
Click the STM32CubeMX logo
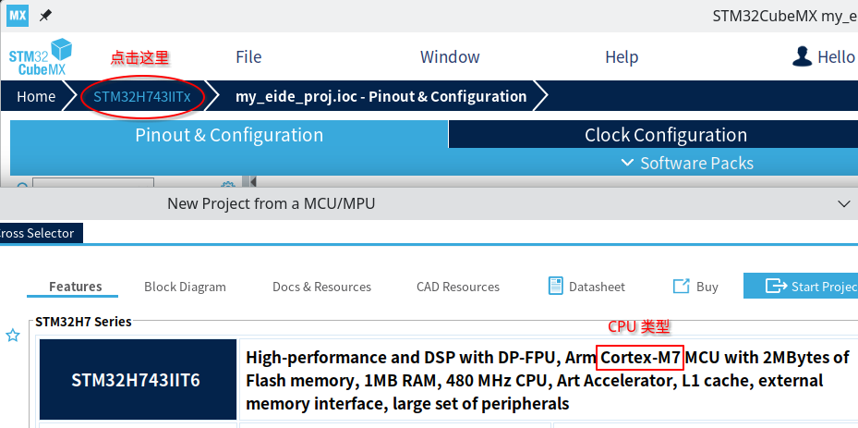[x=41, y=57]
